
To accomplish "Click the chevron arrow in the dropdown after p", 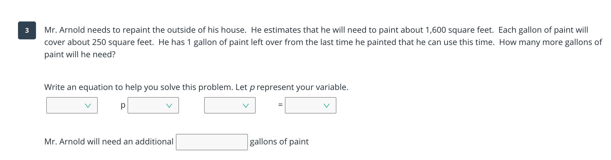I will pos(169,106).
